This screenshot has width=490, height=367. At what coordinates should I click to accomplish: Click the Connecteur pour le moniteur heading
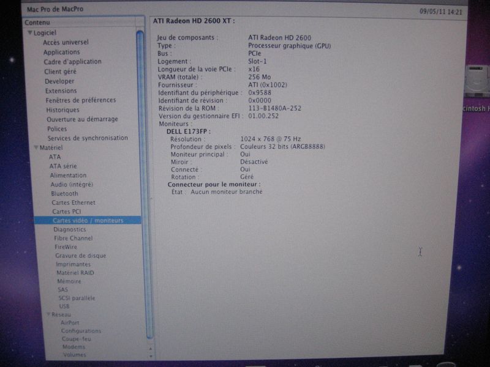coord(214,185)
